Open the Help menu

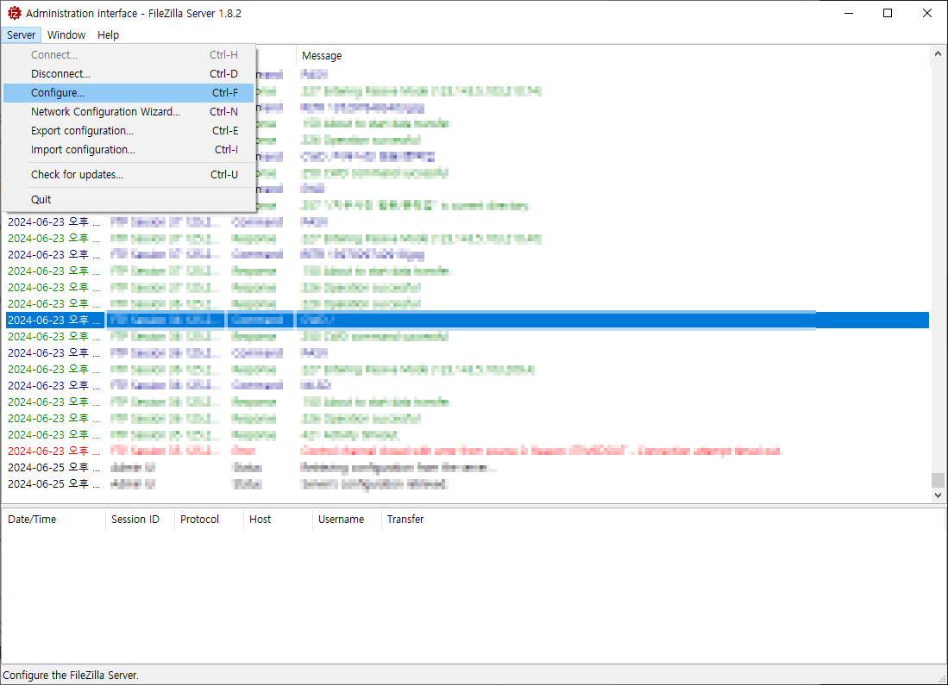click(108, 35)
